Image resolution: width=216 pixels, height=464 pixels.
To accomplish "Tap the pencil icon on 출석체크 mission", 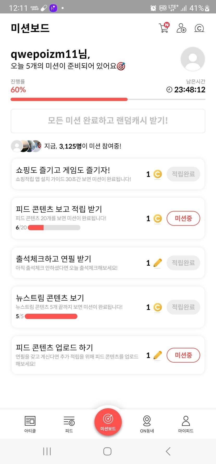I will 158,263.
